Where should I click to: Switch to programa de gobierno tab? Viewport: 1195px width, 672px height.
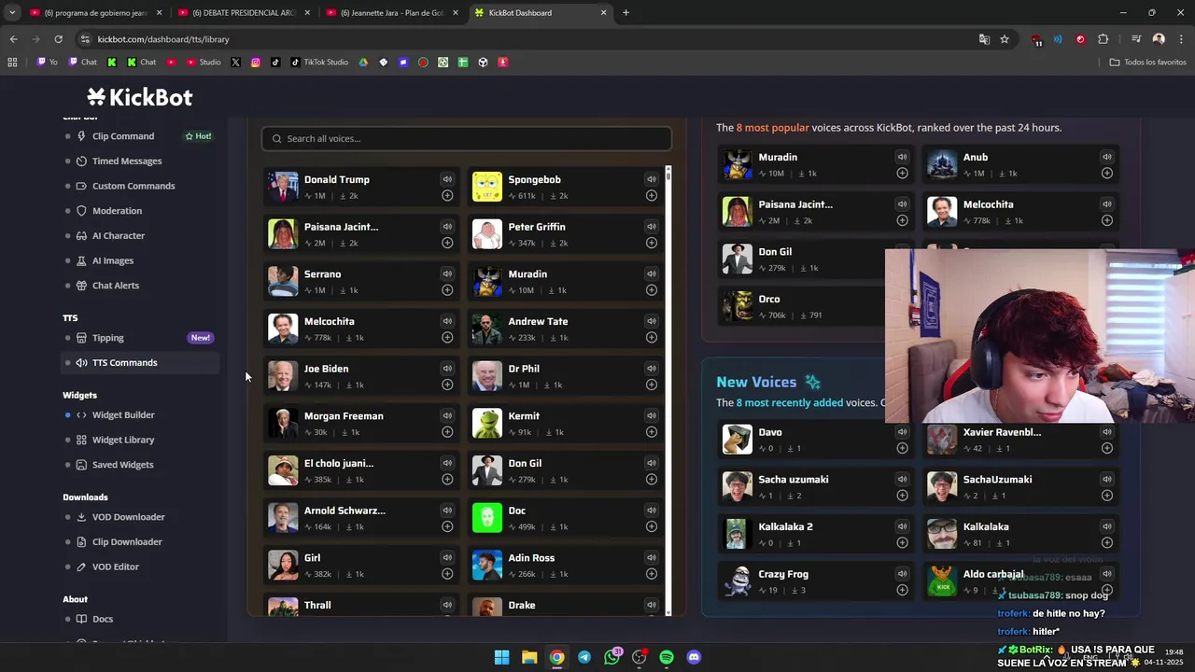[93, 13]
